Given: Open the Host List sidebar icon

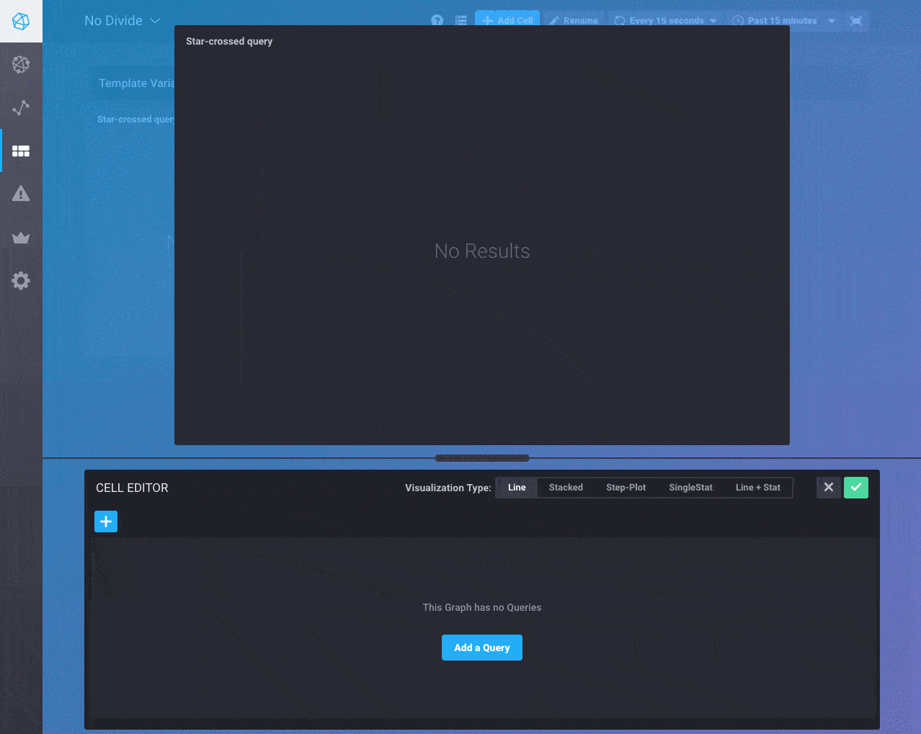Looking at the screenshot, I should pyautogui.click(x=21, y=65).
